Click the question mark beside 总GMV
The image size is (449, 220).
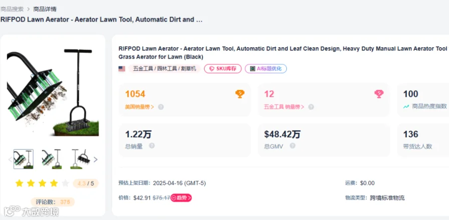coord(292,146)
